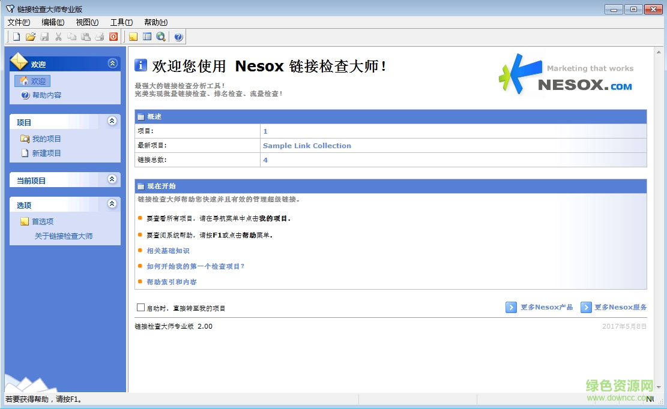
Task: Collapse the 项目 panel chevron
Action: tap(112, 121)
